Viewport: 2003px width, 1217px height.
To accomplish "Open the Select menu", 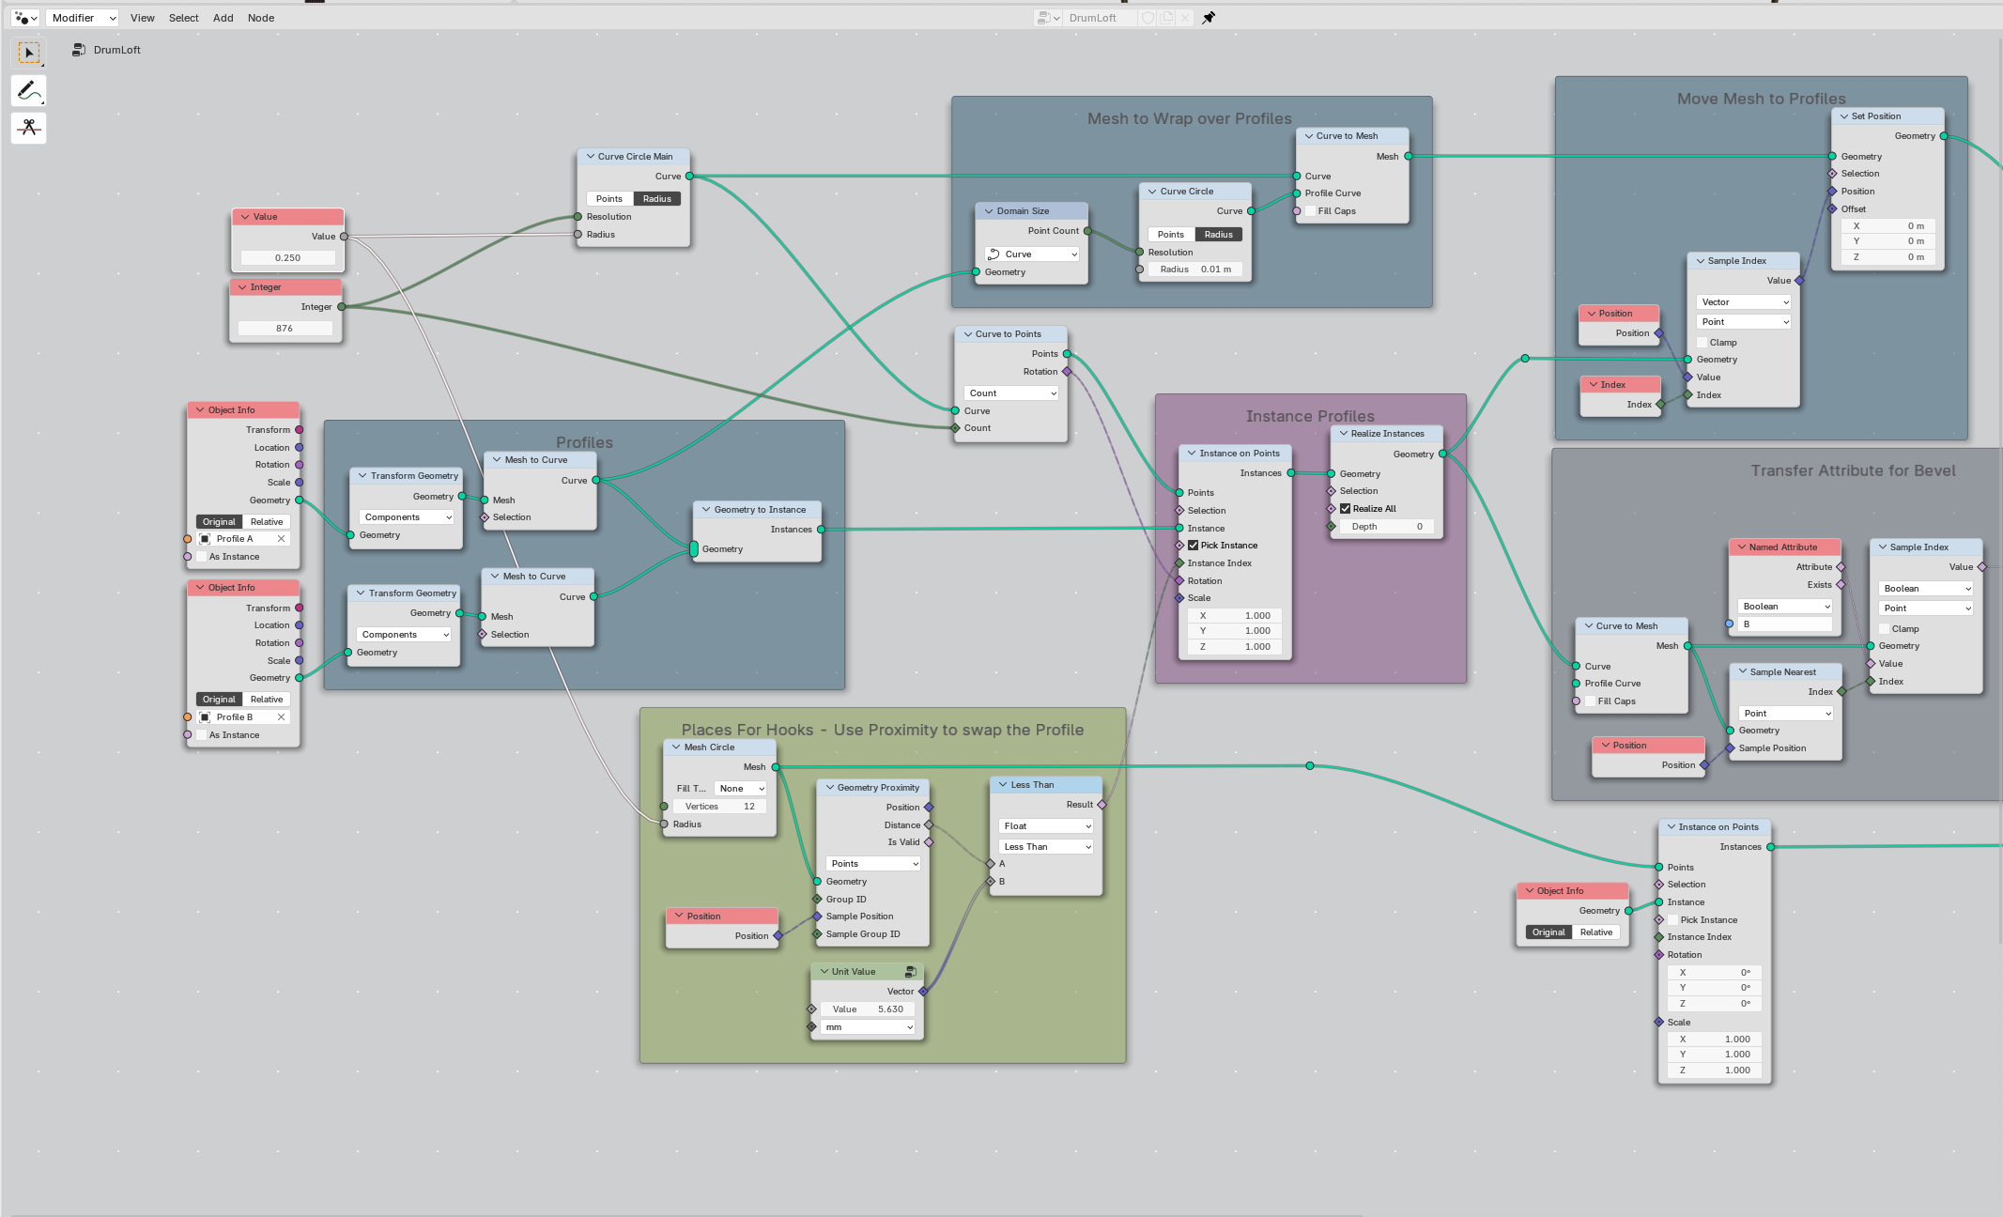I will [x=184, y=18].
